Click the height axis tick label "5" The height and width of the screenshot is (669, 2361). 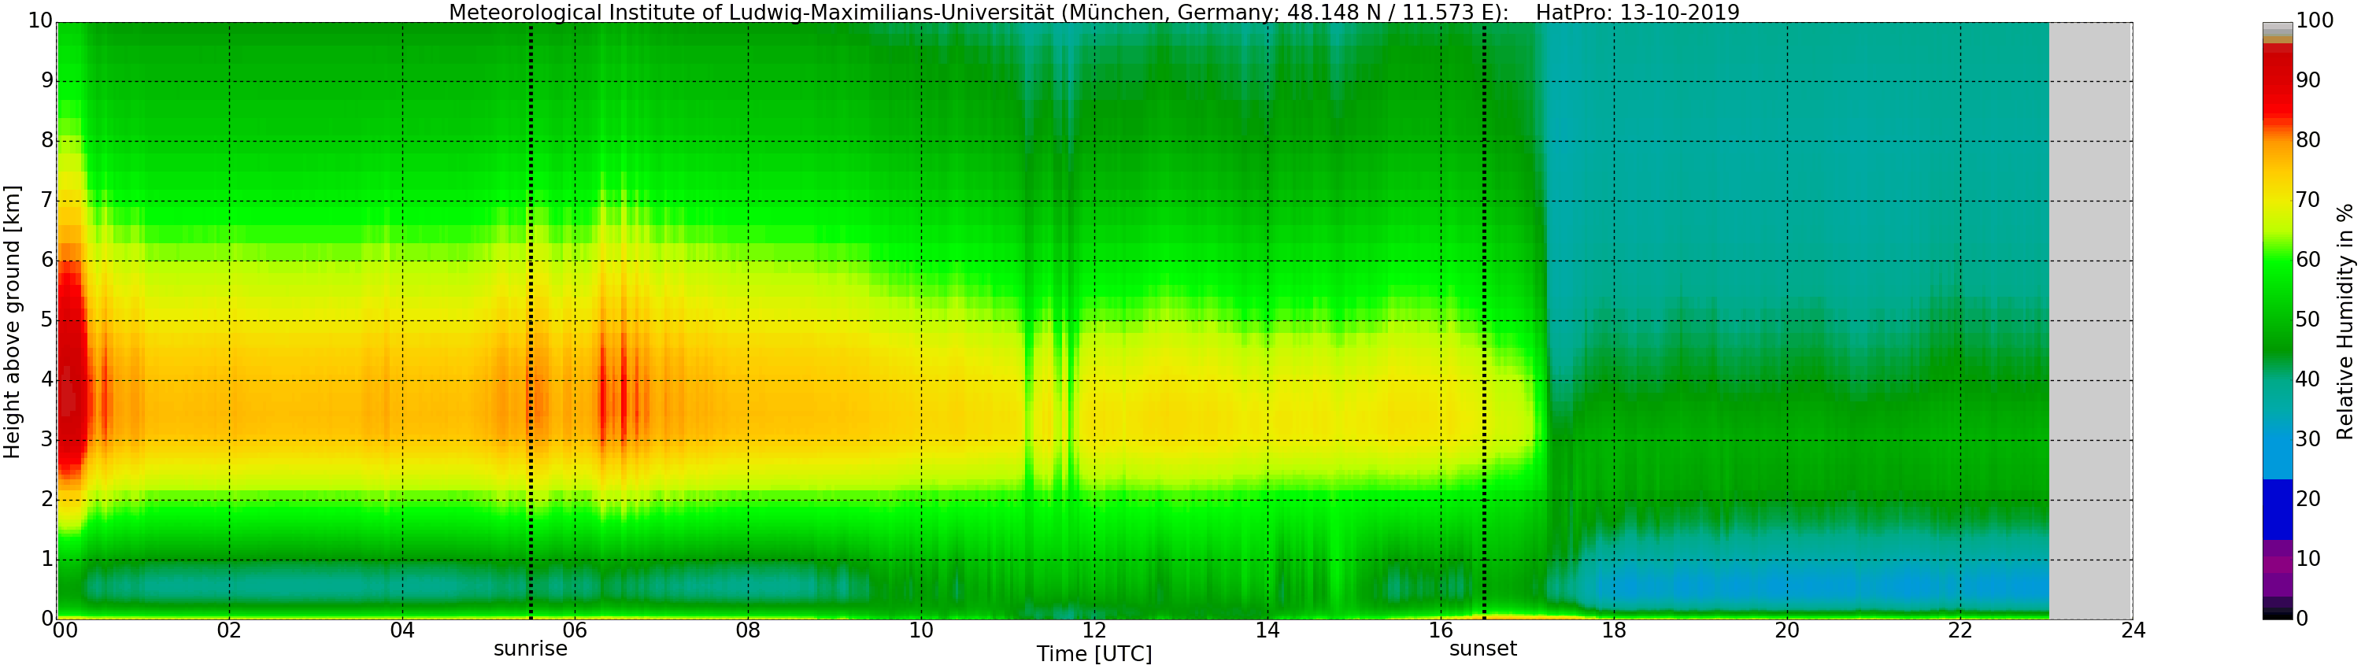coord(48,320)
